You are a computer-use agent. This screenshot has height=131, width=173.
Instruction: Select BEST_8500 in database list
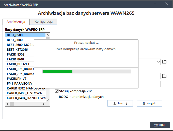pos(25,35)
